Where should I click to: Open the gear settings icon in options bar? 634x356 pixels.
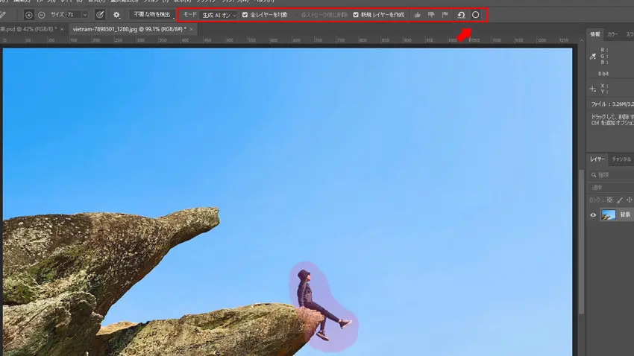click(116, 15)
